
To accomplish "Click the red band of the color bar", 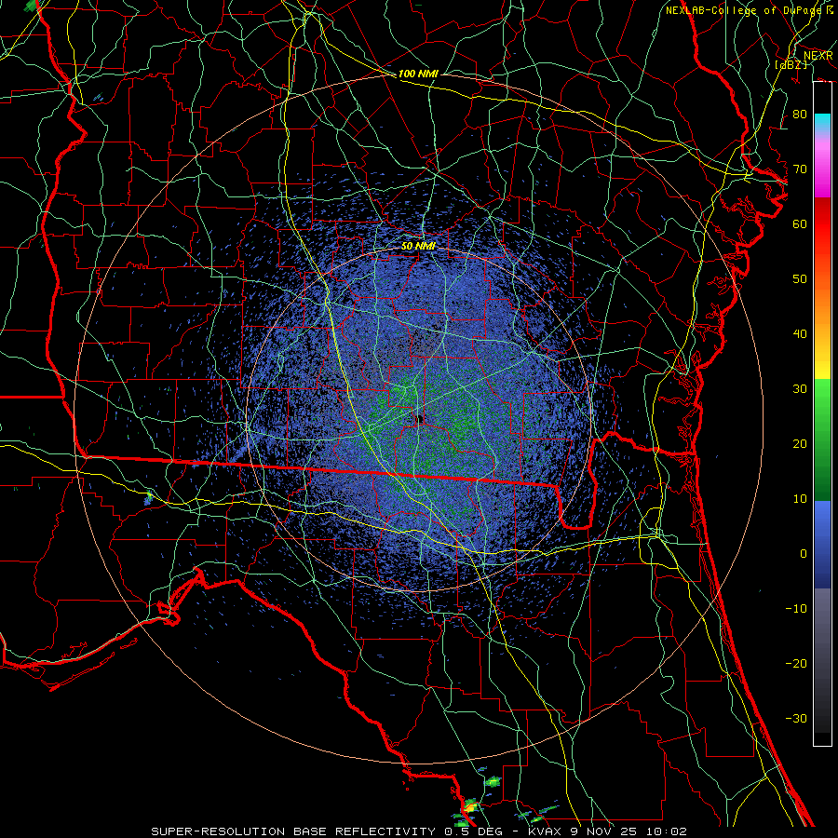I will click(x=822, y=224).
